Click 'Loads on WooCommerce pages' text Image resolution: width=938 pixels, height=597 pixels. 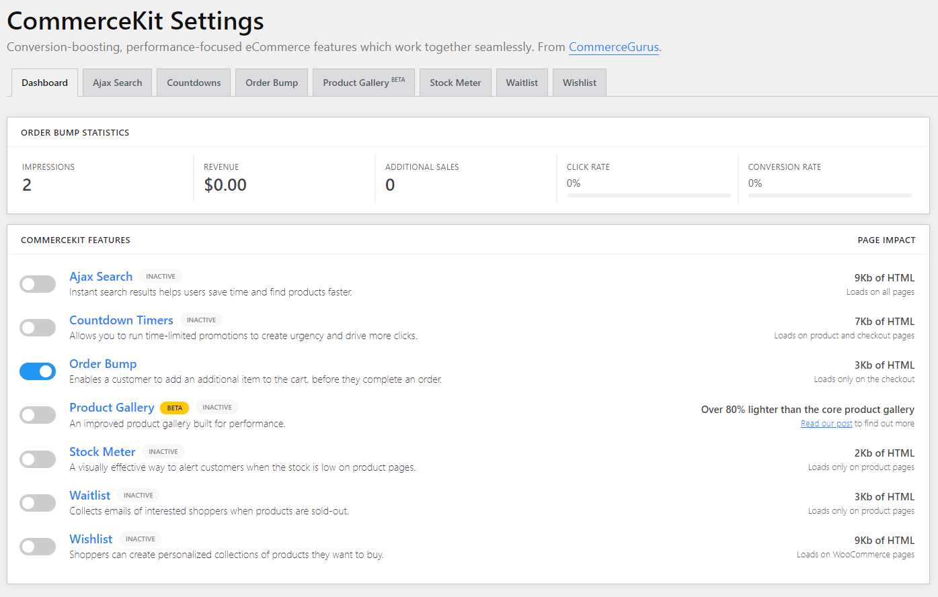855,555
